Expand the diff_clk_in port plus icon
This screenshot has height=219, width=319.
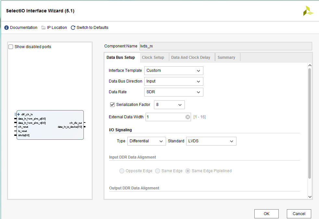click(x=19, y=114)
